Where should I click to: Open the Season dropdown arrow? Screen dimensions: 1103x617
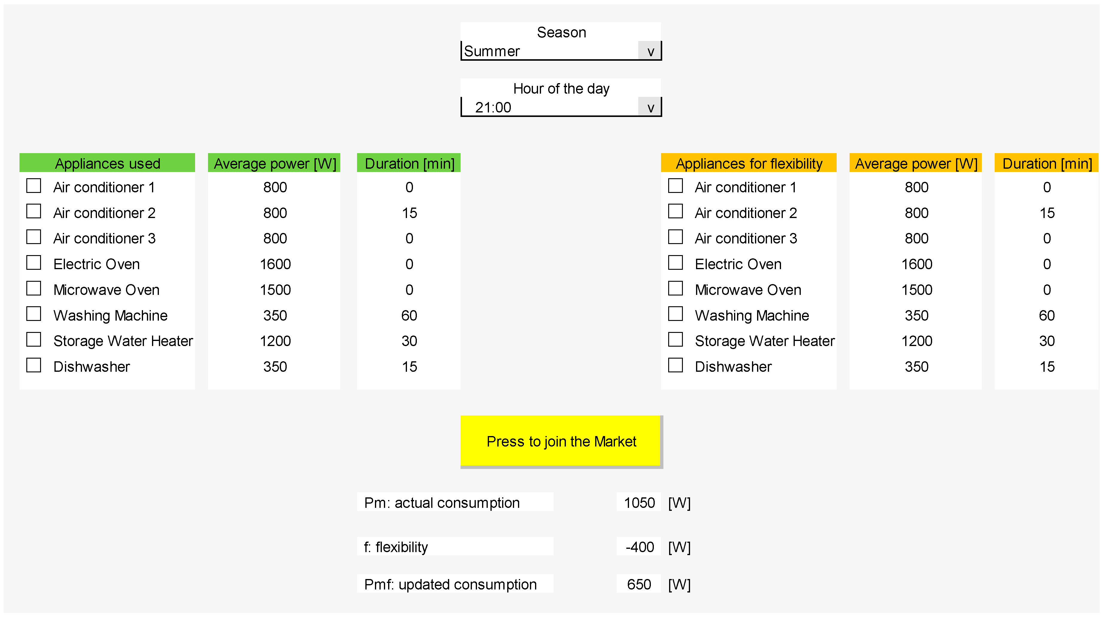[x=650, y=51]
